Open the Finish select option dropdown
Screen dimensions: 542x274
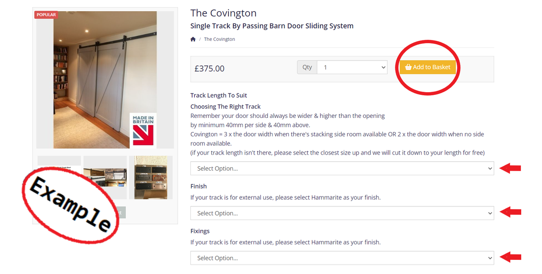pyautogui.click(x=342, y=213)
